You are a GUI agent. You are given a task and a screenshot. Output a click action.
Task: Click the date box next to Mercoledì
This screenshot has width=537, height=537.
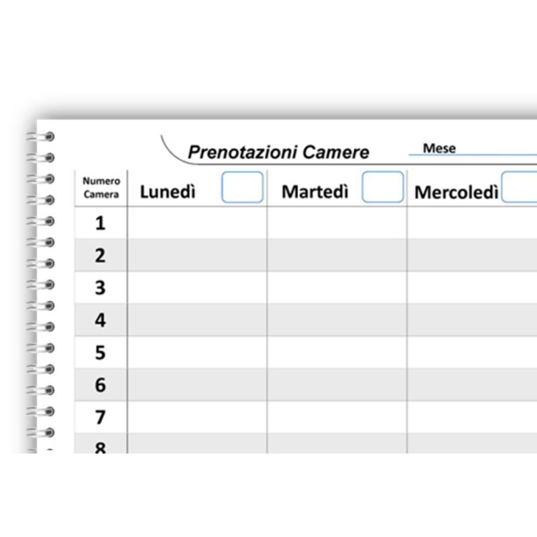(x=519, y=187)
